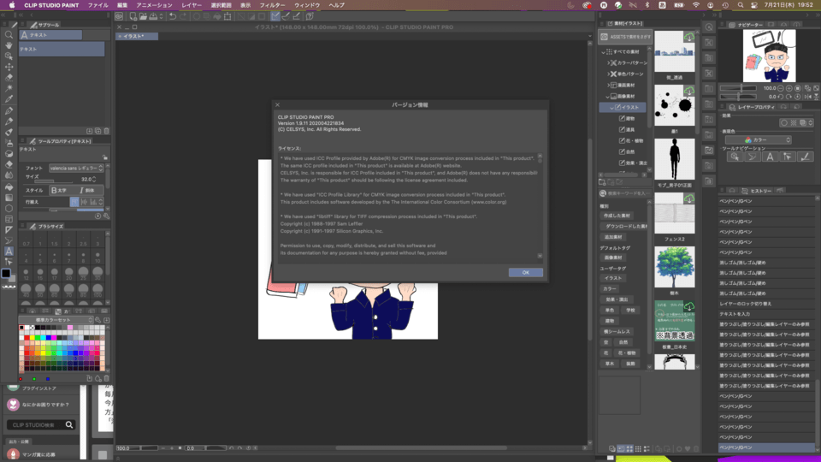Select the Auto select magic wand tool
The width and height of the screenshot is (821, 462).
[x=9, y=88]
